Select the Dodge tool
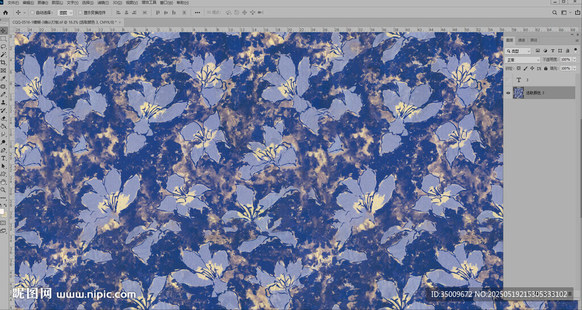 point(3,142)
